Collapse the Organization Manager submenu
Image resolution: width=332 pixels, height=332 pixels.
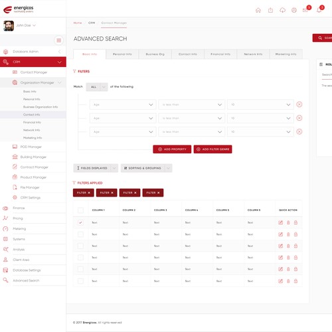tap(59, 82)
